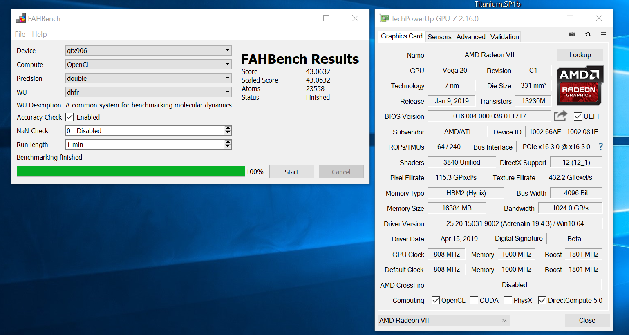The height and width of the screenshot is (335, 629).
Task: Click the Driver Date Apr 15, 2019
Action: [459, 239]
